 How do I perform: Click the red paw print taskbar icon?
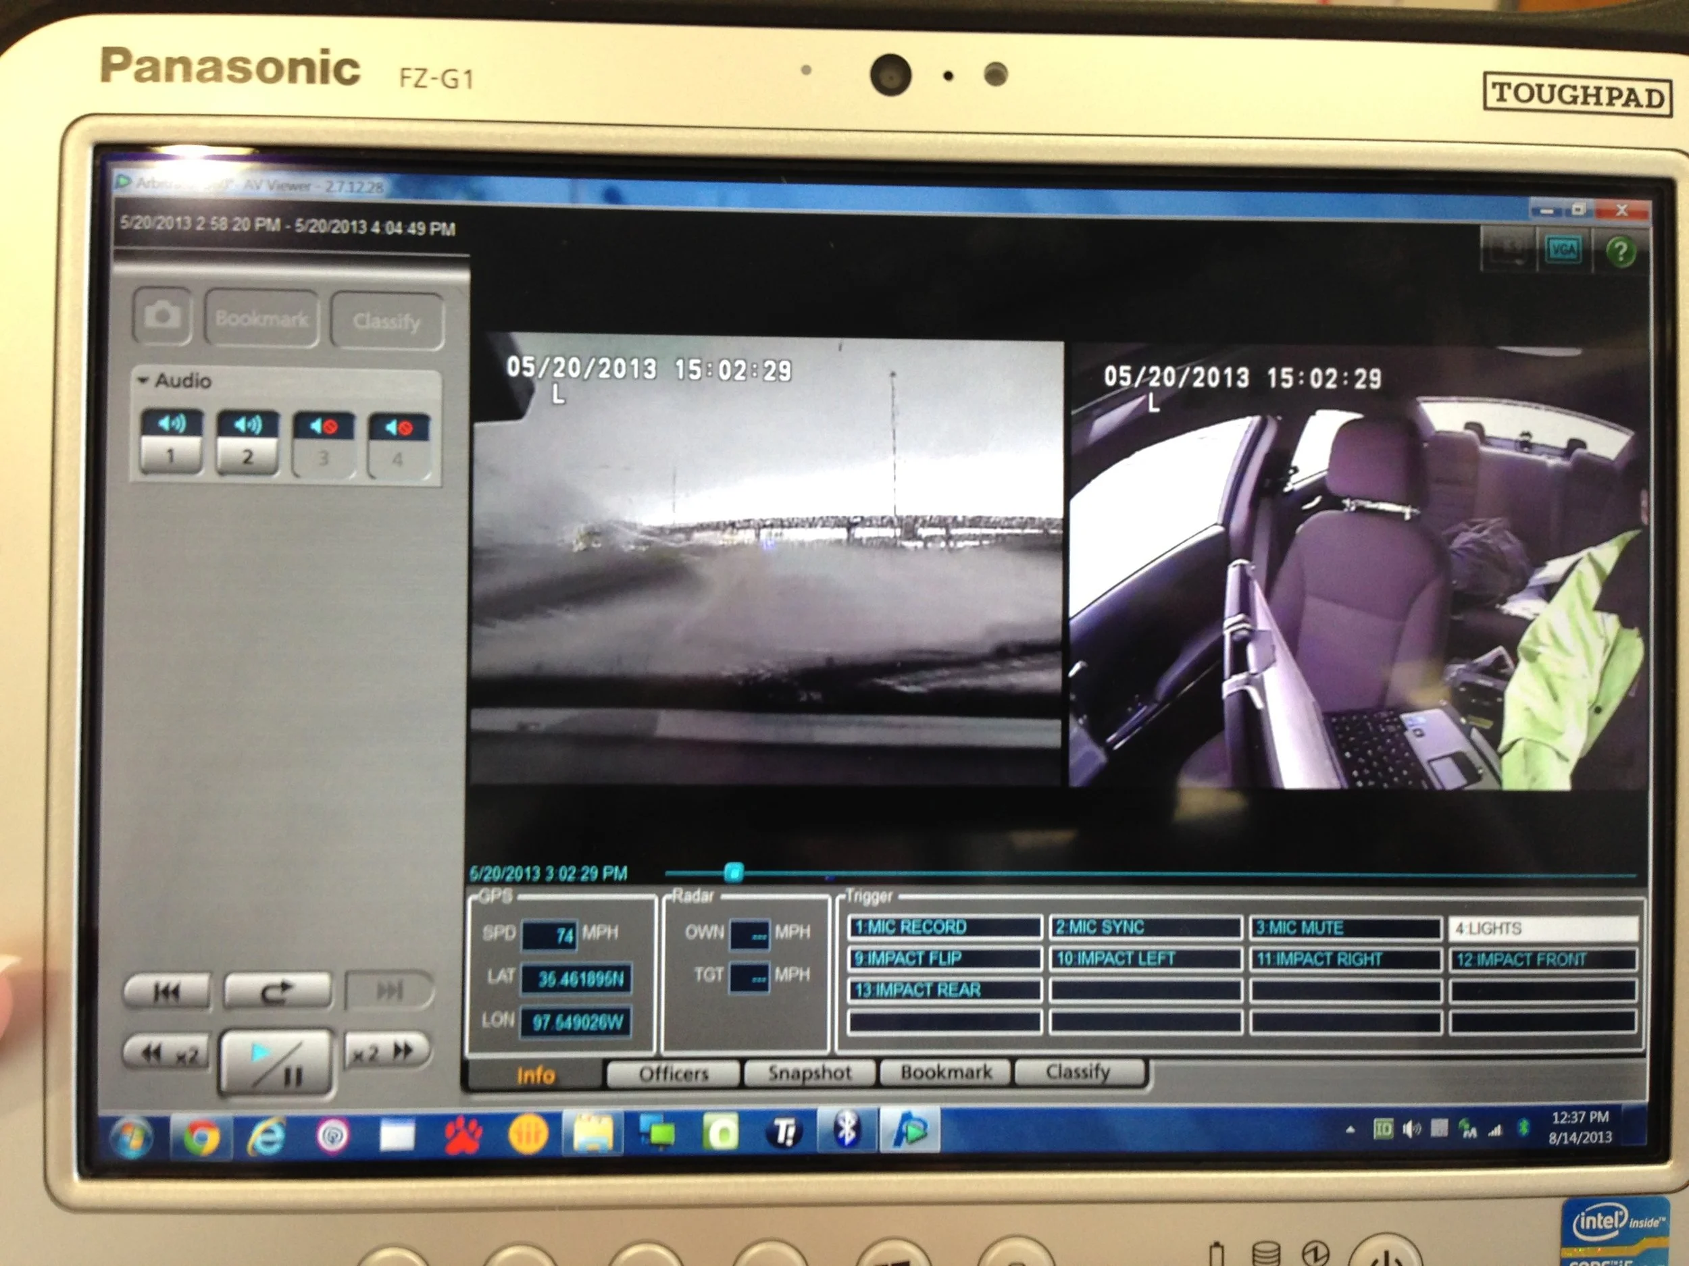[x=463, y=1134]
